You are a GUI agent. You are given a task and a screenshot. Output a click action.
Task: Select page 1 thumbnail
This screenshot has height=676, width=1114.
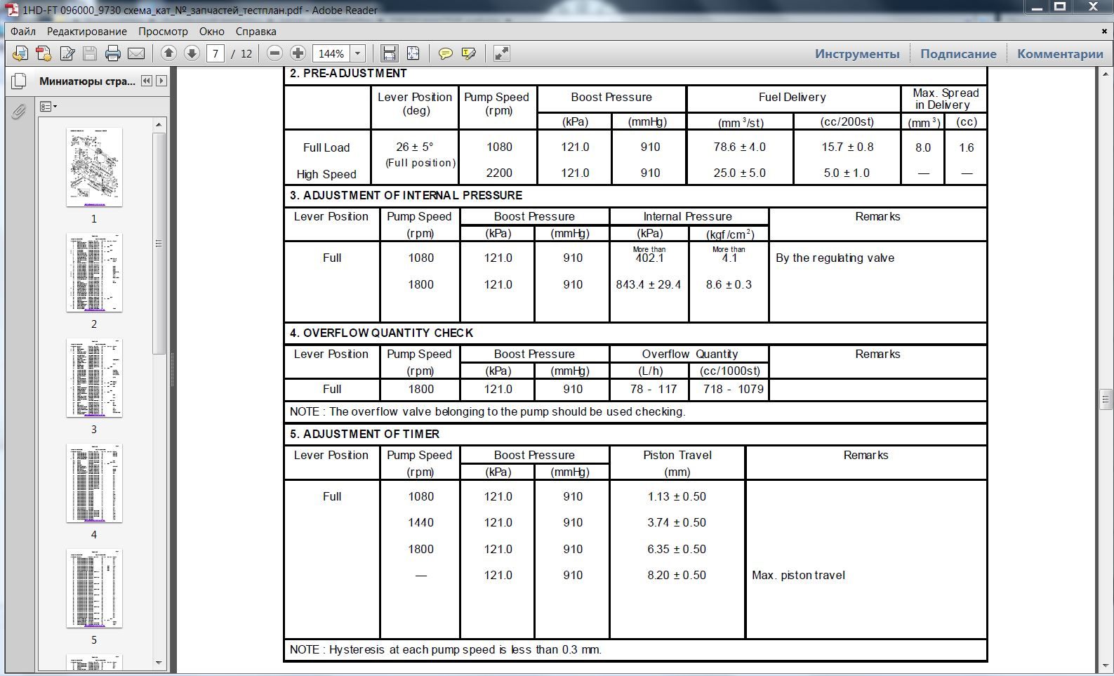[x=94, y=167]
